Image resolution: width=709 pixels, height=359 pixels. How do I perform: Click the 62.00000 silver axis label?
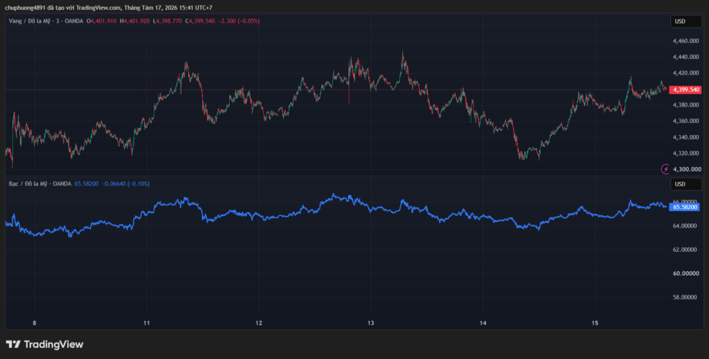coord(686,250)
